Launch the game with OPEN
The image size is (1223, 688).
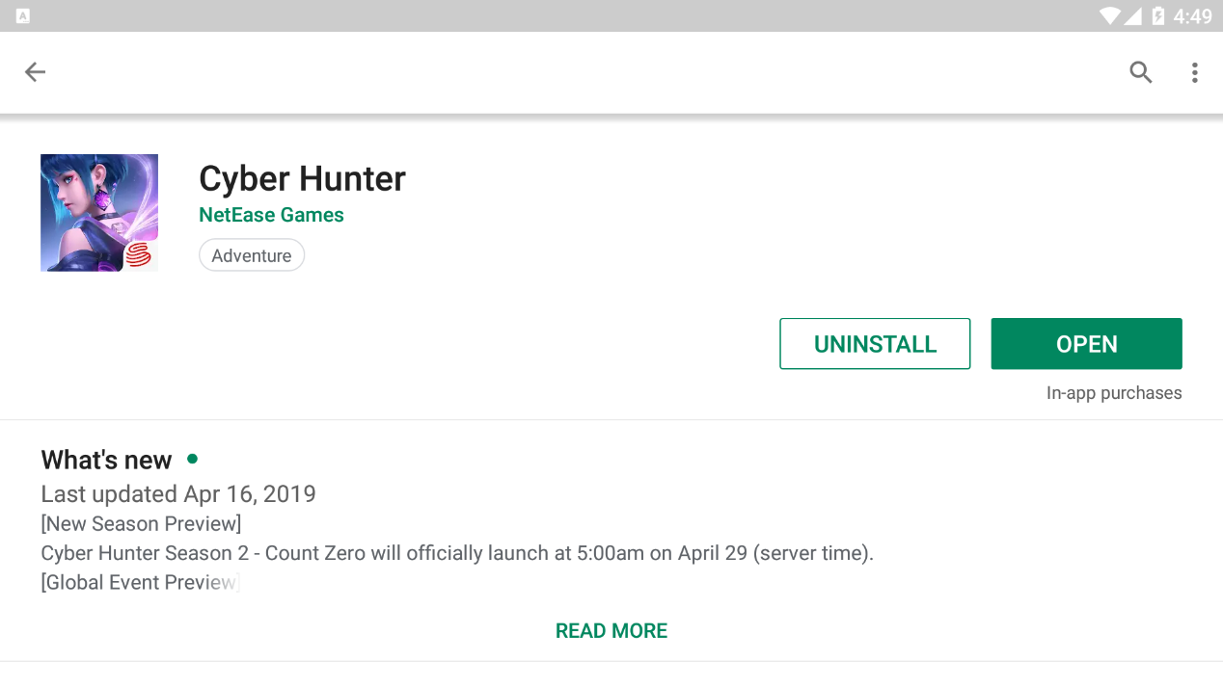pyautogui.click(x=1086, y=343)
